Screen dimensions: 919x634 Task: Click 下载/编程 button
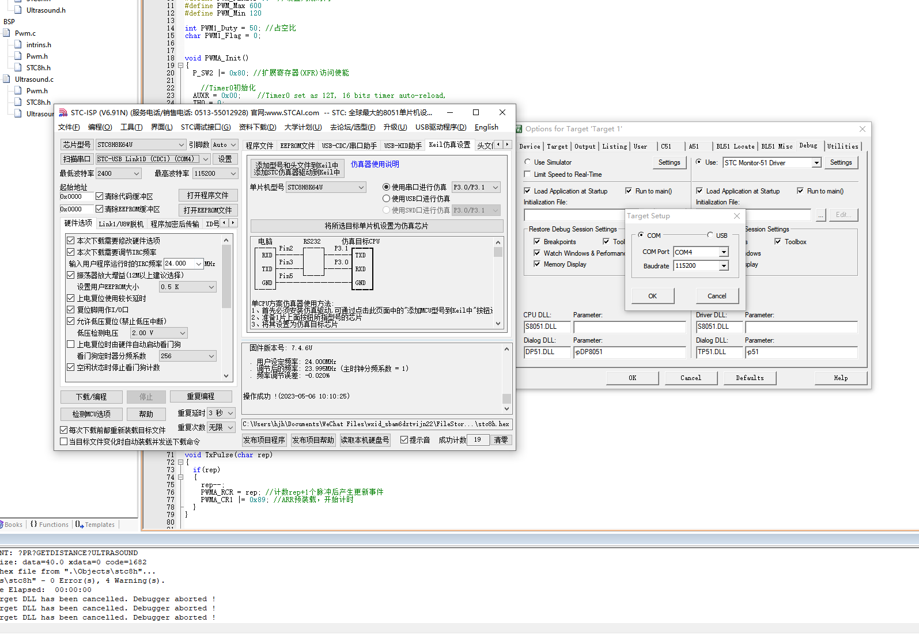[92, 397]
